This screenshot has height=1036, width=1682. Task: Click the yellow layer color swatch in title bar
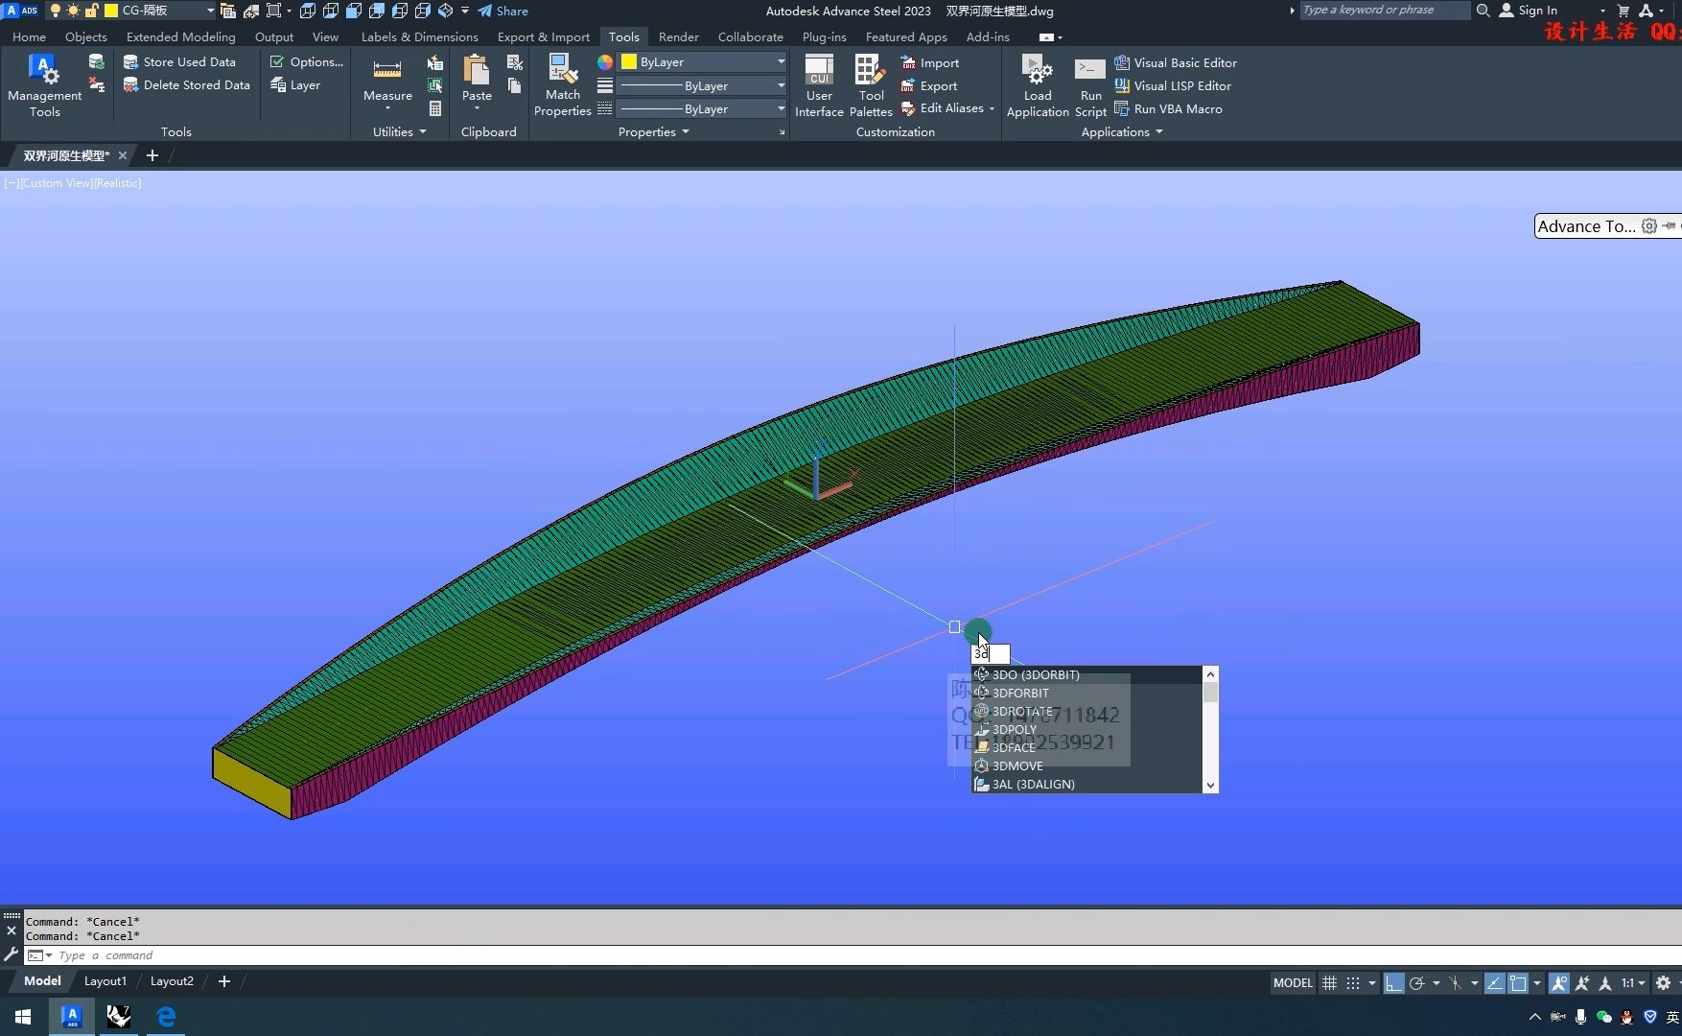point(111,11)
